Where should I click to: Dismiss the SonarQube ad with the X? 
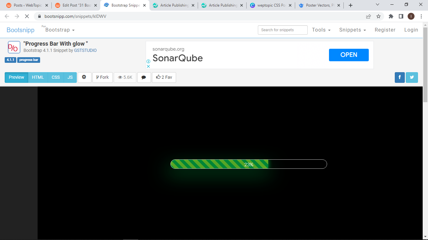click(x=148, y=66)
